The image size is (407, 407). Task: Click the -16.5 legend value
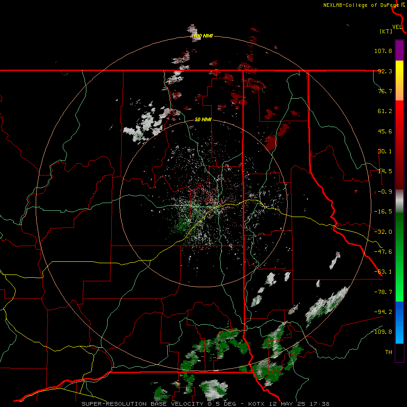click(383, 212)
